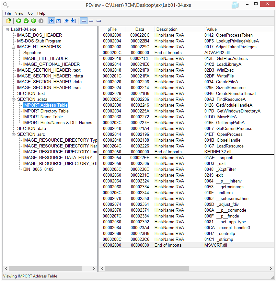277x282 pixels.
Task: Click right arrow of tree pane scrollbar
Action: click(x=94, y=268)
